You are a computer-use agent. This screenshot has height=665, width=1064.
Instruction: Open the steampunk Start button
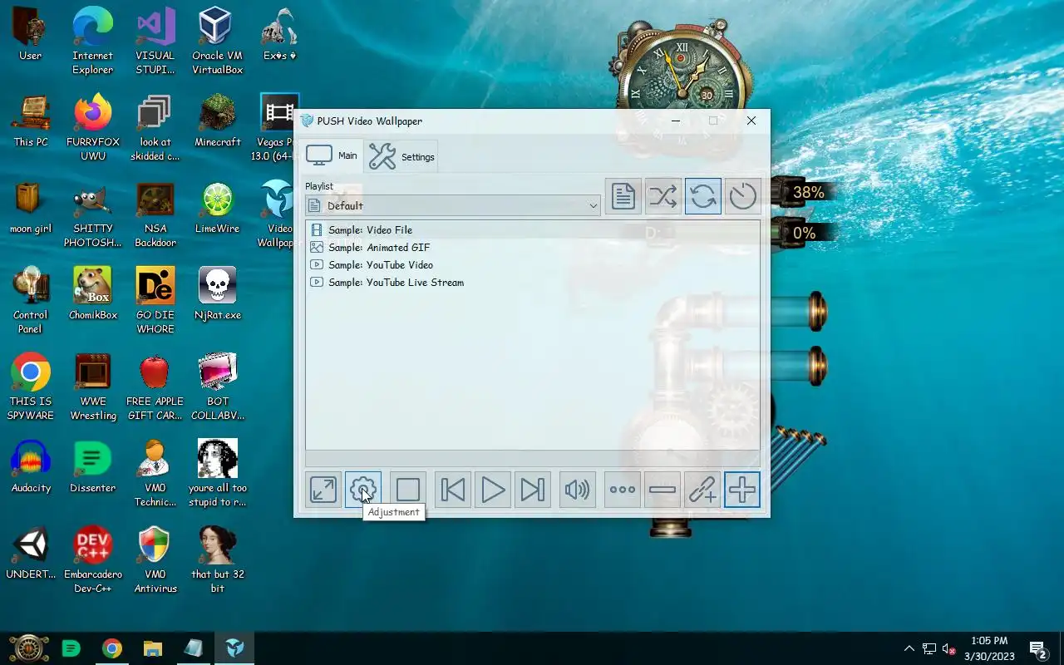pos(29,648)
